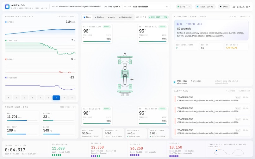Click the CRITICAL stint risk value
255x159 pixels.
(x=232, y=48)
